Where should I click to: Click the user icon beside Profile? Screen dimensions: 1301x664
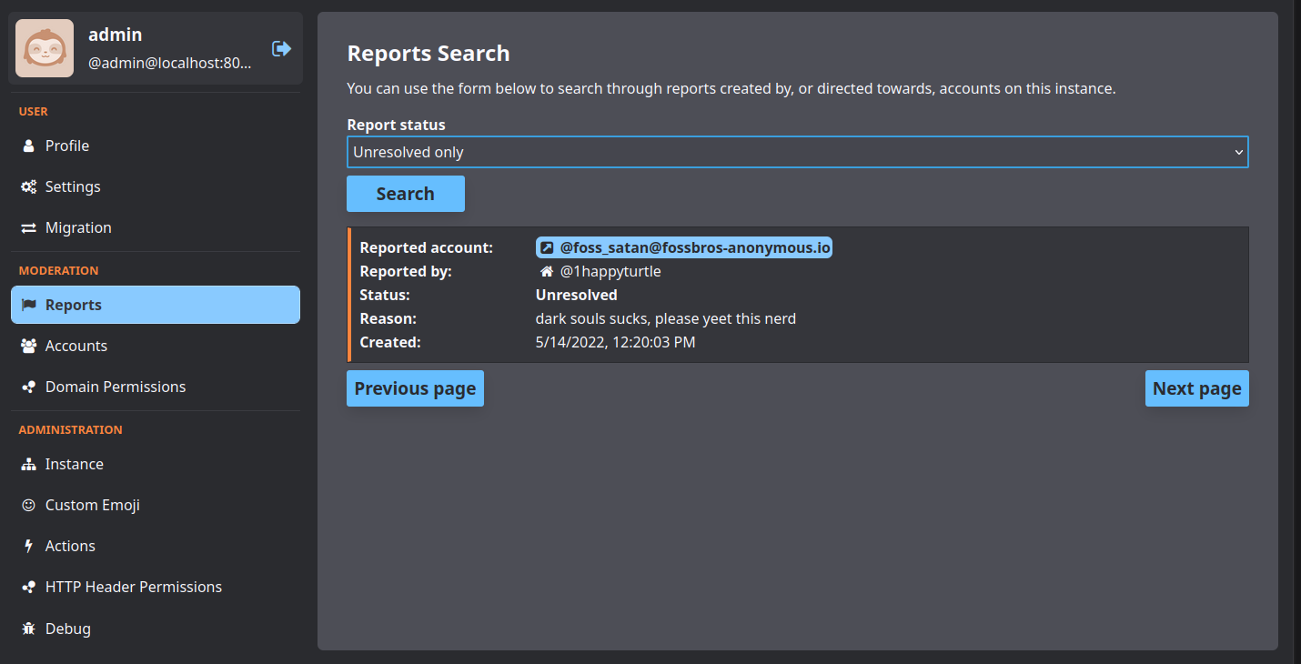(x=27, y=146)
